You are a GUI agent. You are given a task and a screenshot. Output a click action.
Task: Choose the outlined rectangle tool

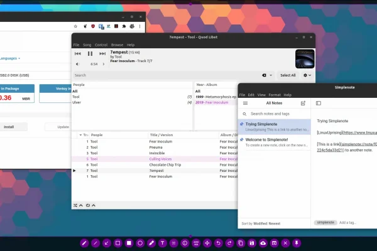tap(118, 243)
